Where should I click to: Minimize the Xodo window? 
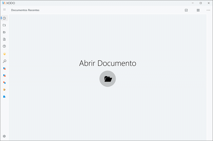point(193,3)
